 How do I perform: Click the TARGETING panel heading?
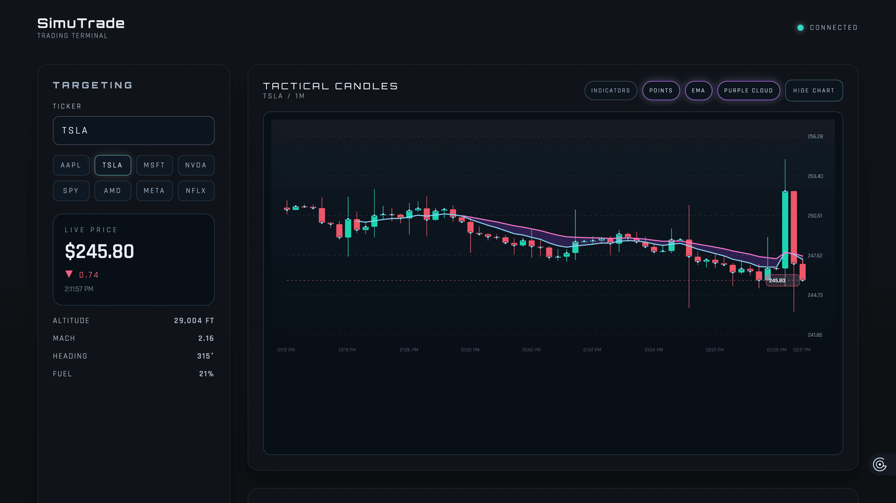point(92,85)
